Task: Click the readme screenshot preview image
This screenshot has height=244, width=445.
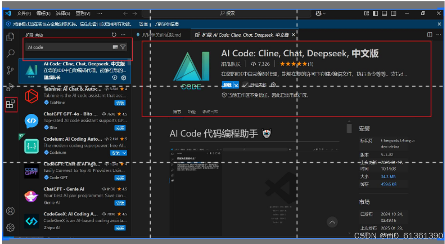Action: click(x=254, y=192)
